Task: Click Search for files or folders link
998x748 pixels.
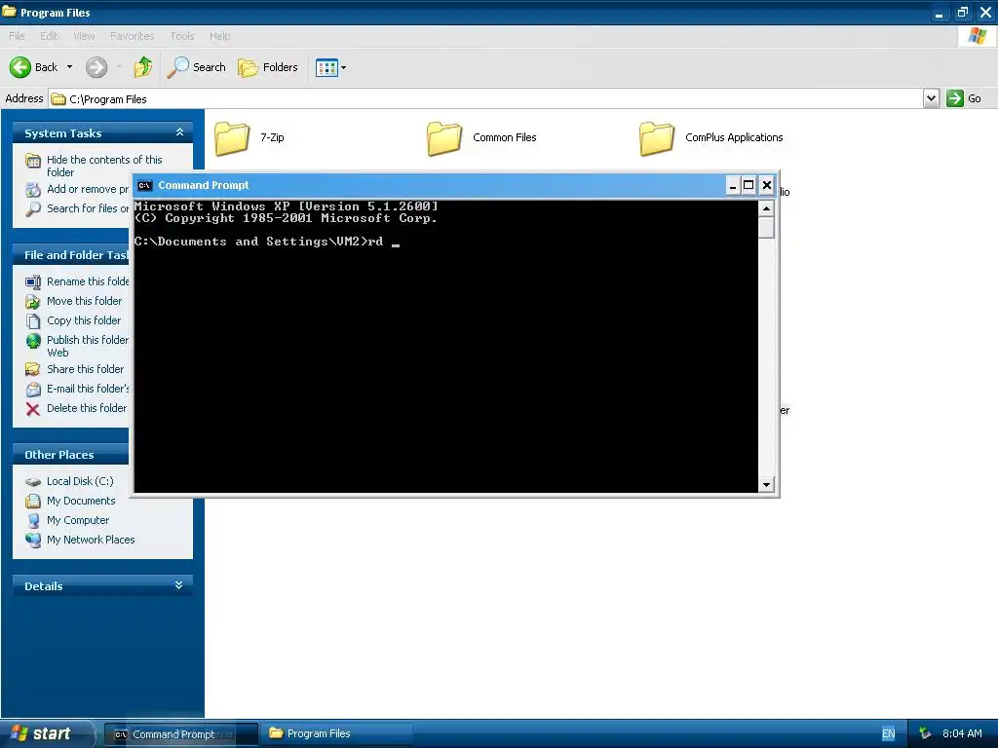Action: click(87, 208)
